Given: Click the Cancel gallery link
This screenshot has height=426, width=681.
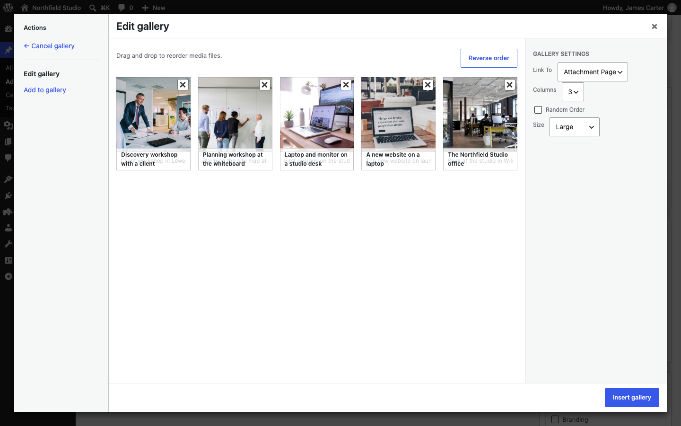Looking at the screenshot, I should point(49,46).
